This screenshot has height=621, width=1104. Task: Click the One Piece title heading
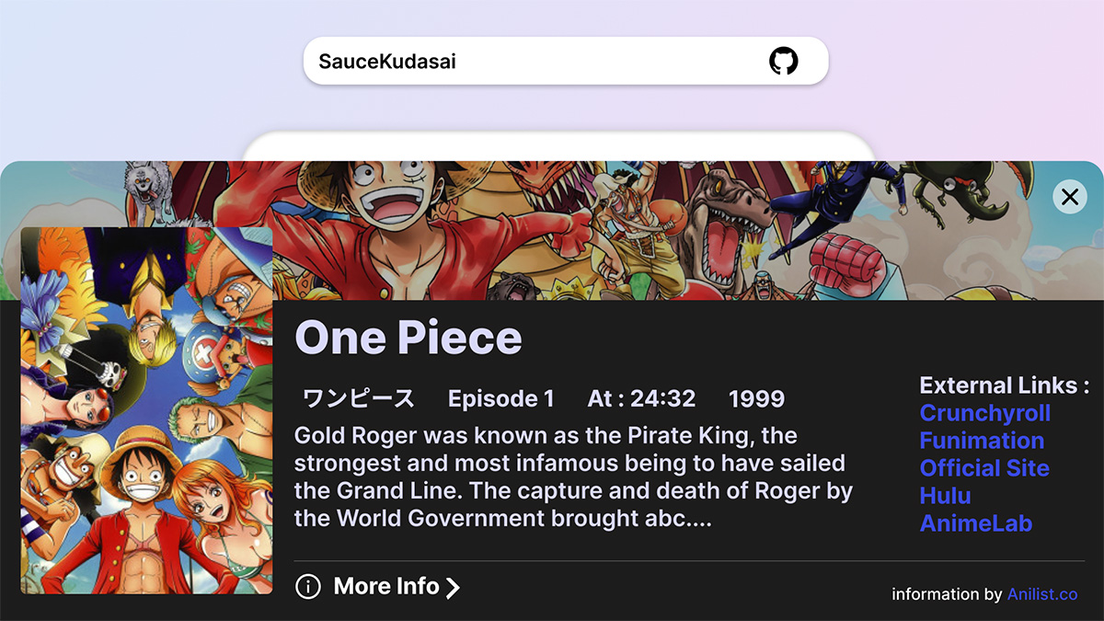tap(408, 338)
